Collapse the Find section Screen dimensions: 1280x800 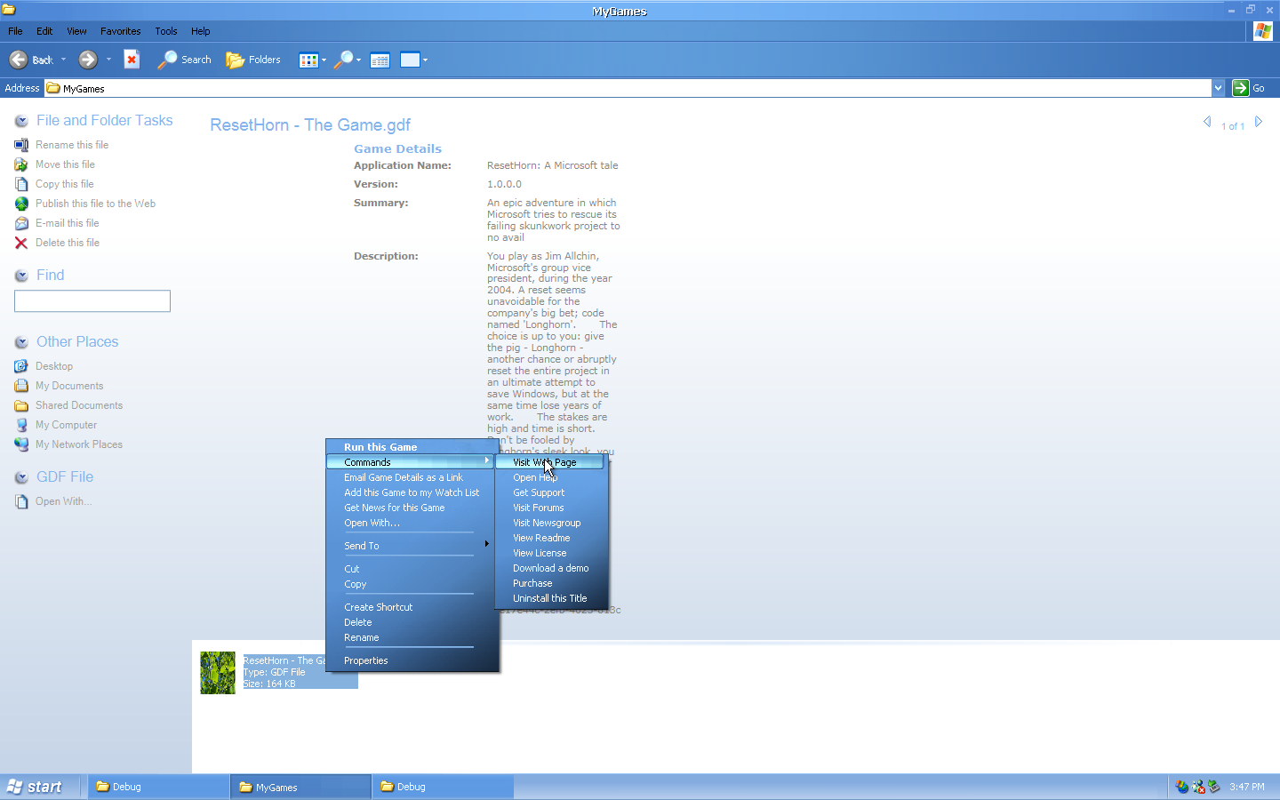coord(21,276)
